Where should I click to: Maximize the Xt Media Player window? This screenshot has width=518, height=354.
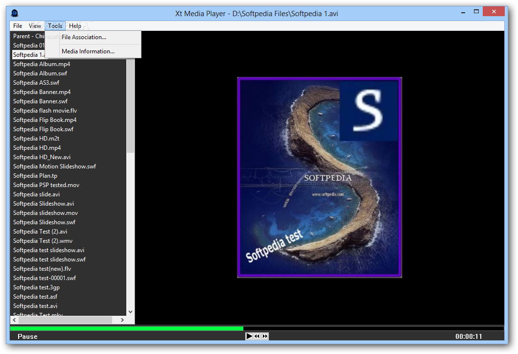pyautogui.click(x=476, y=12)
